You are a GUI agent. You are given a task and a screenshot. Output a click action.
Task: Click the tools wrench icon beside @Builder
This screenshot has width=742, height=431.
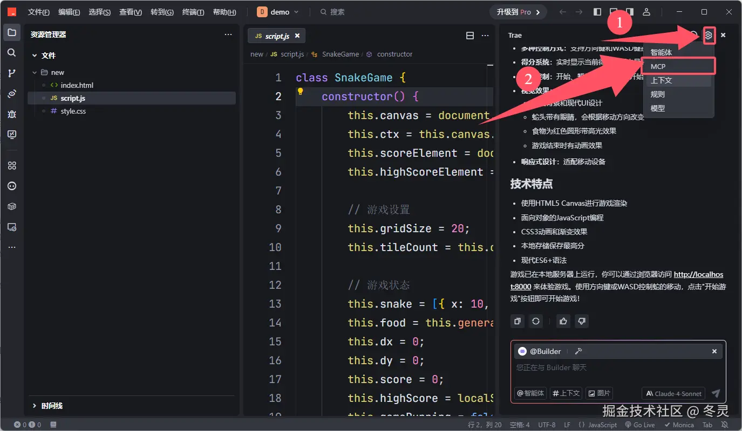point(578,351)
